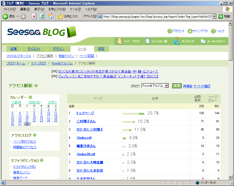Click the Windows flag logo

pyautogui.click(x=227, y=9)
